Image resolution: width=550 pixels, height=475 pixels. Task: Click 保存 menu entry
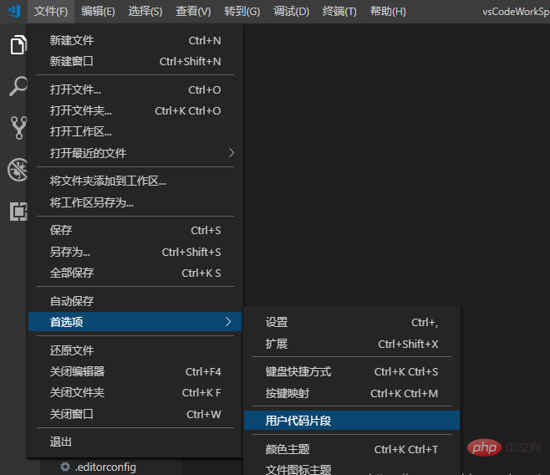135,231
